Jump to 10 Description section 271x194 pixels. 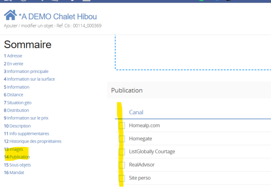tap(17, 126)
